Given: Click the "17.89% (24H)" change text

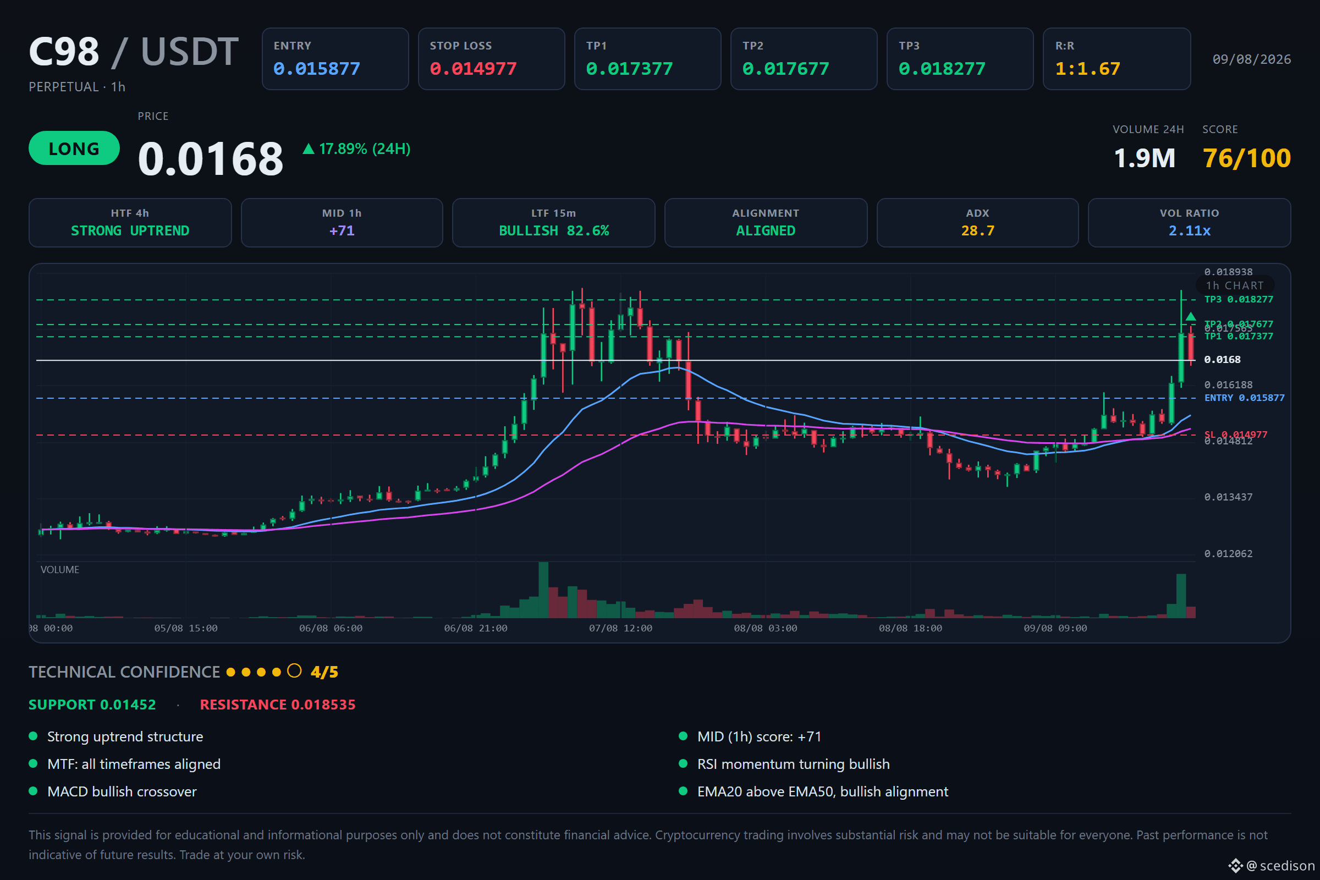Looking at the screenshot, I should click(x=365, y=148).
